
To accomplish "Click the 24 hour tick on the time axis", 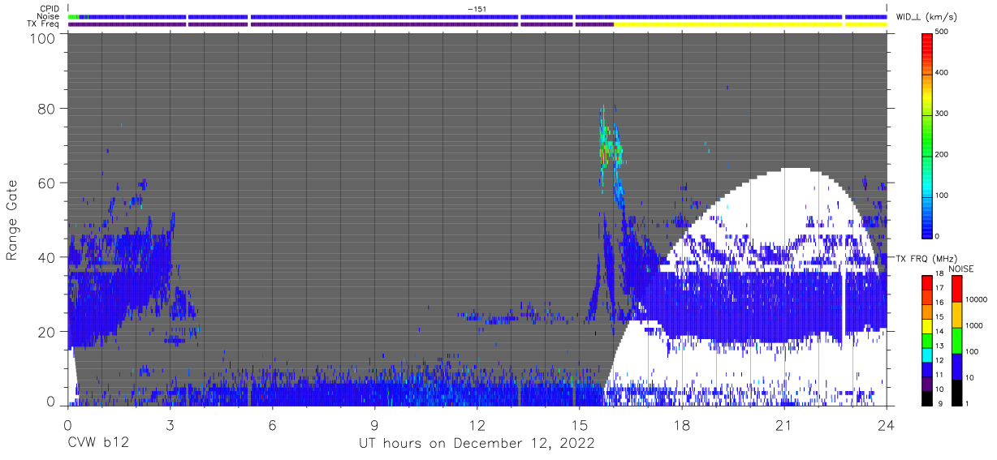I will [x=887, y=425].
